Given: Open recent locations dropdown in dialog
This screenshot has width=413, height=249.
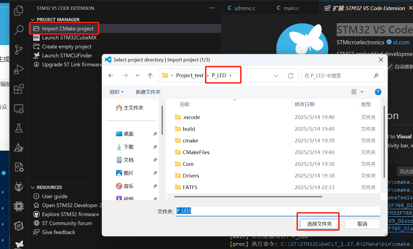Looking at the screenshot, I should 137,76.
